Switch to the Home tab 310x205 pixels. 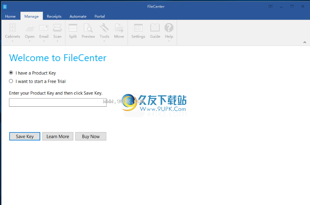10,16
